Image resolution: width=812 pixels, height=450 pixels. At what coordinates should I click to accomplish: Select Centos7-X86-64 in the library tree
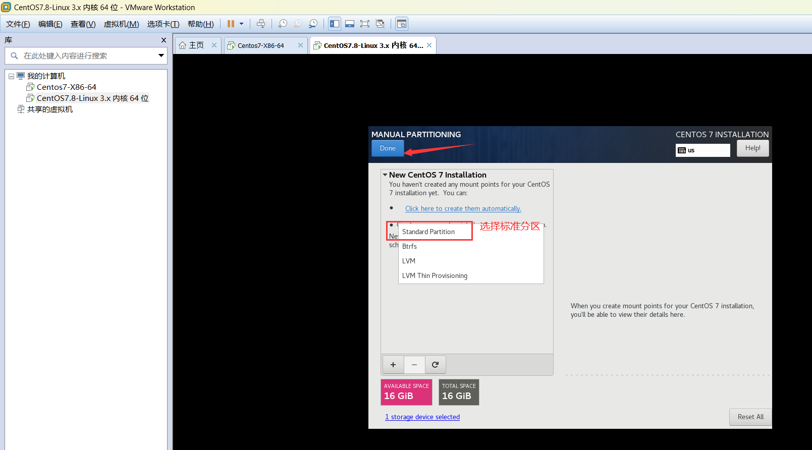[66, 87]
